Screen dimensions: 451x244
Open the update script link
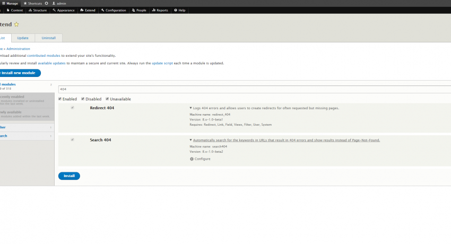pos(162,63)
